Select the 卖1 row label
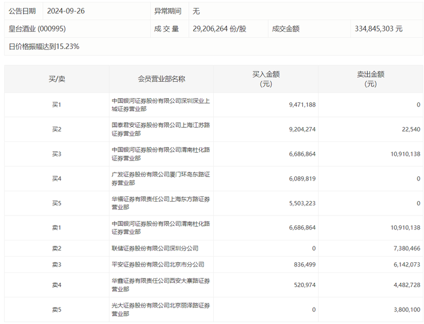Image resolution: width=424 pixels, height=324 pixels. pyautogui.click(x=57, y=228)
